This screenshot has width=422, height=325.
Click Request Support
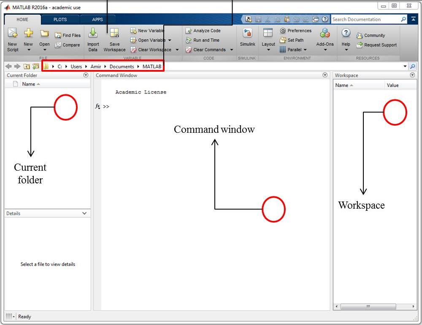click(x=376, y=45)
